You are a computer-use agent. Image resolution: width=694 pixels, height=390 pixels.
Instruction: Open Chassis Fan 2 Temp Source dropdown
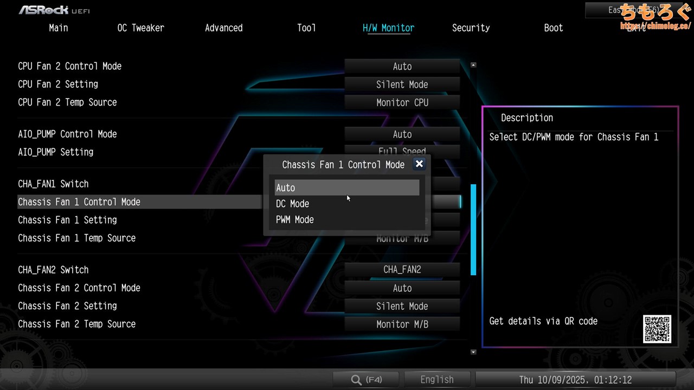point(402,324)
